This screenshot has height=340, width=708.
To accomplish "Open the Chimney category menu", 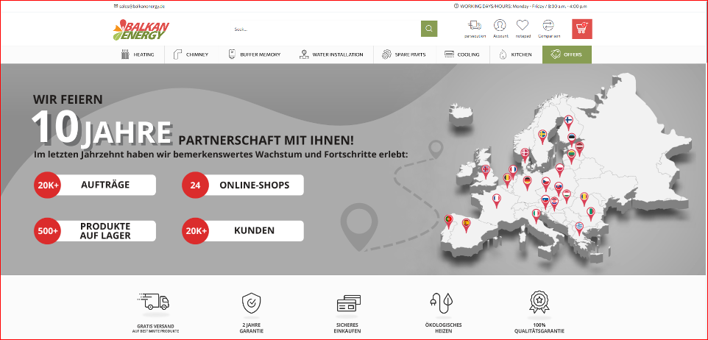I will click(x=191, y=54).
